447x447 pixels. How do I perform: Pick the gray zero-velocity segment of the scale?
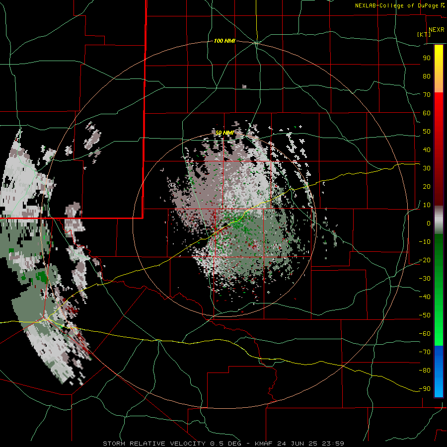coord(439,220)
